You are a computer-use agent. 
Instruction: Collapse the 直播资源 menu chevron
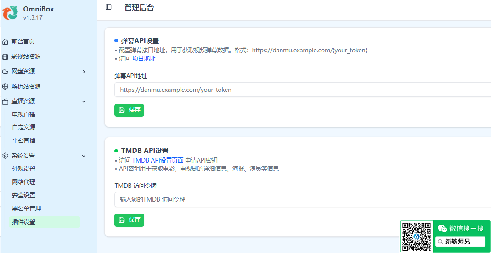[84, 101]
